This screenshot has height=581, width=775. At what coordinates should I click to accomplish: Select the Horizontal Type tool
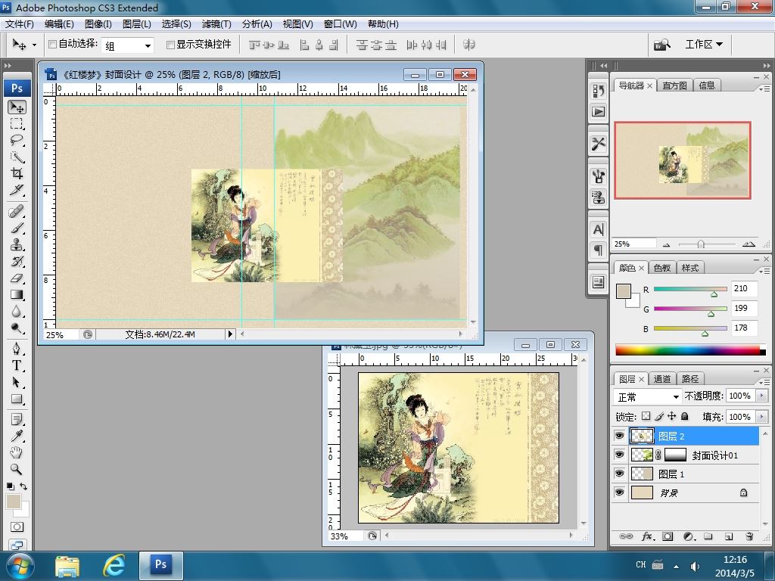17,365
